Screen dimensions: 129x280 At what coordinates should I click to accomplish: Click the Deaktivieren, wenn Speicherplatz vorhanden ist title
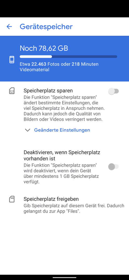click(62, 155)
